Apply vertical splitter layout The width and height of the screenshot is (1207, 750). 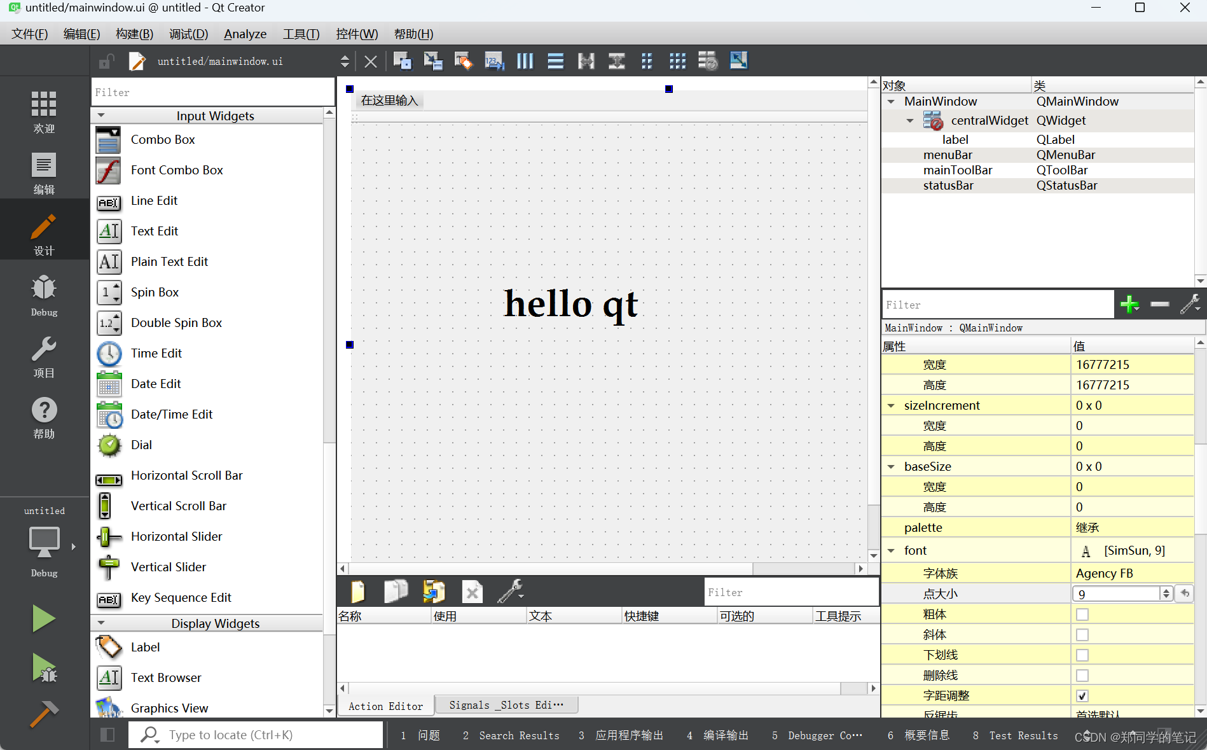pyautogui.click(x=616, y=61)
